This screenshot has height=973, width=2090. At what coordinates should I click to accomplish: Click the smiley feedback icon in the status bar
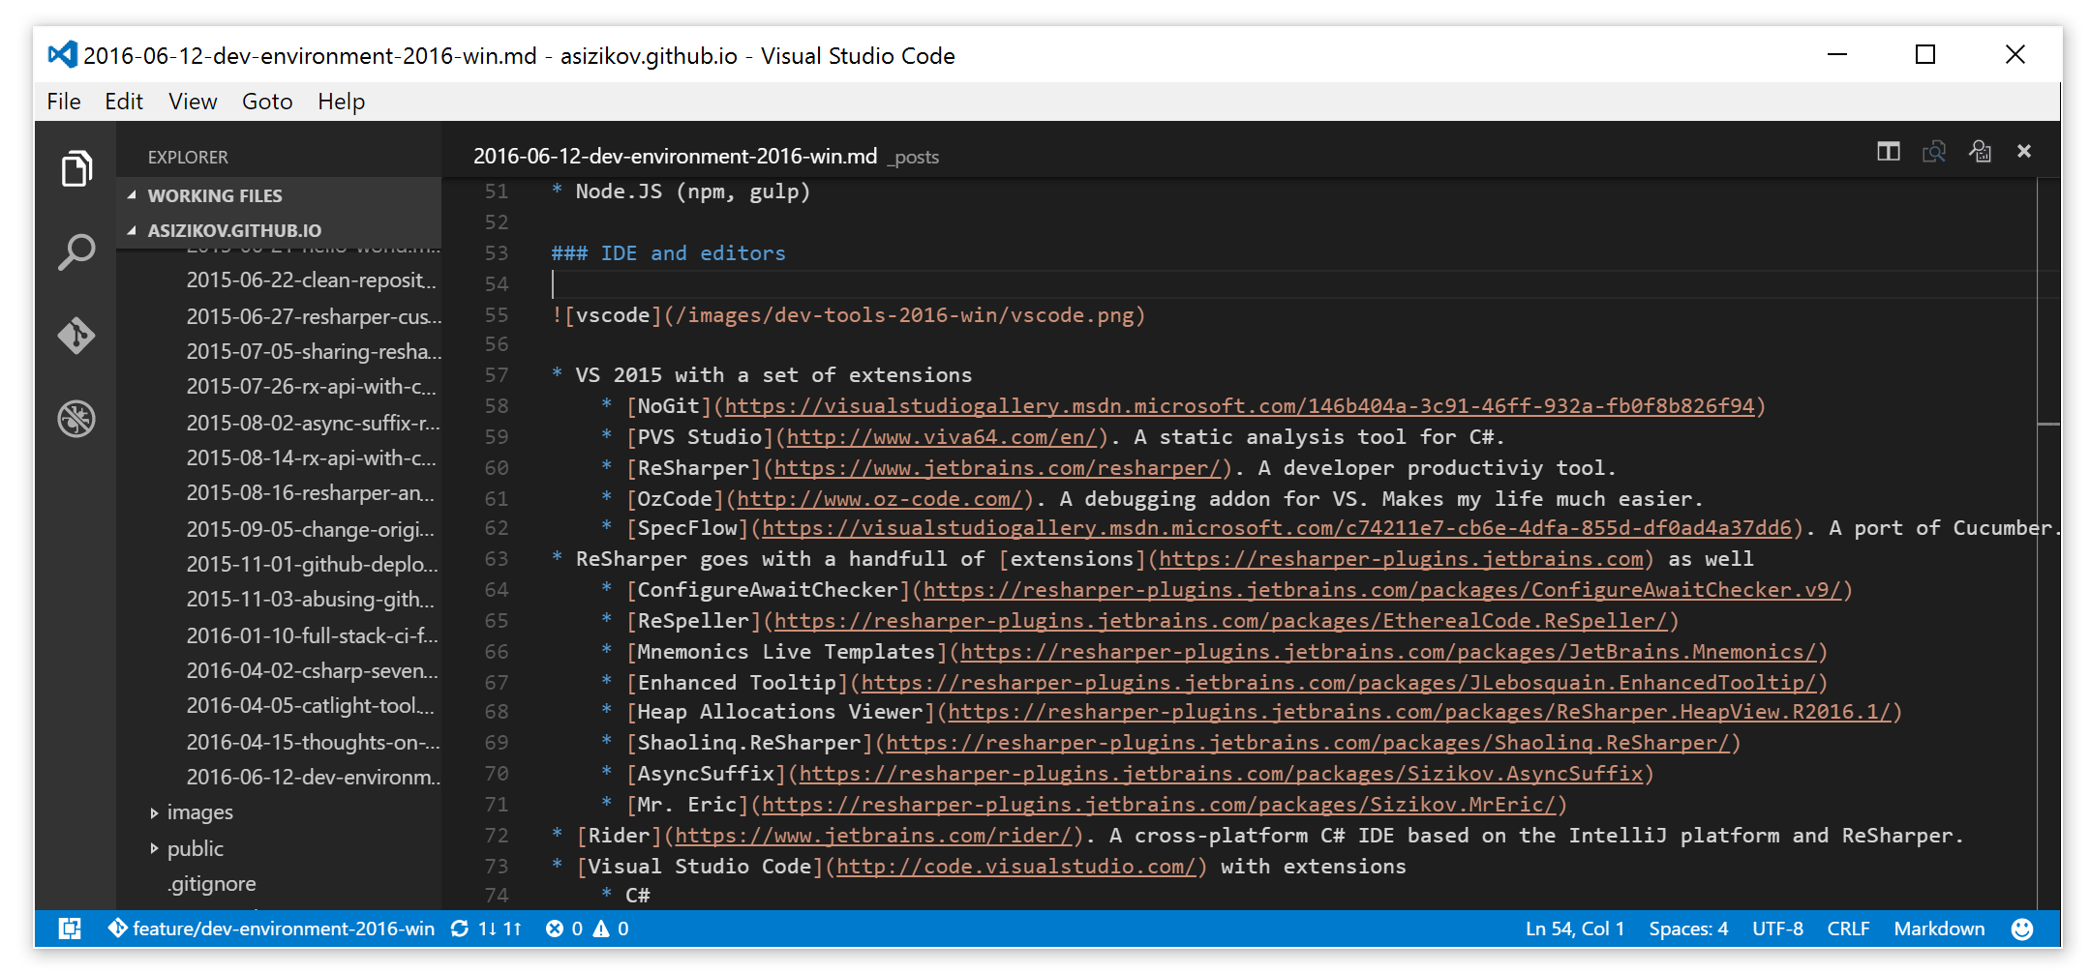(x=2022, y=929)
